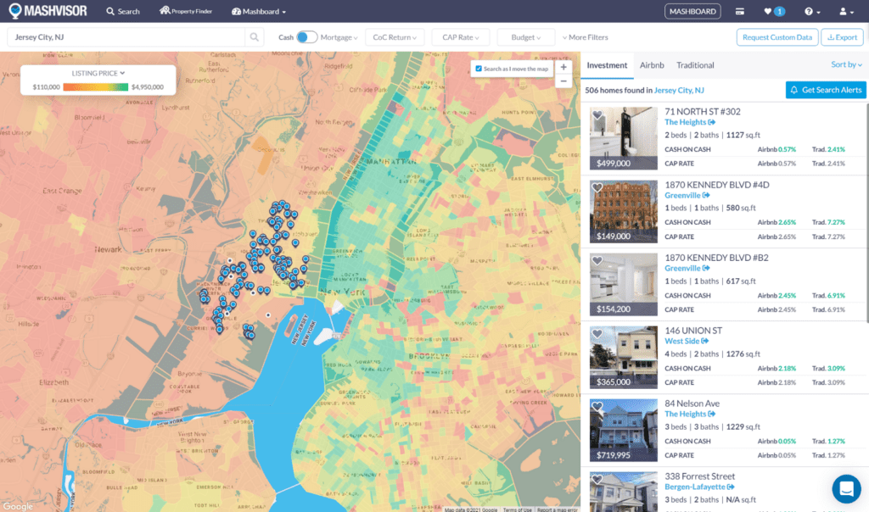Viewport: 869px width, 512px height.
Task: Click the listing price color gradient bar
Action: point(96,86)
